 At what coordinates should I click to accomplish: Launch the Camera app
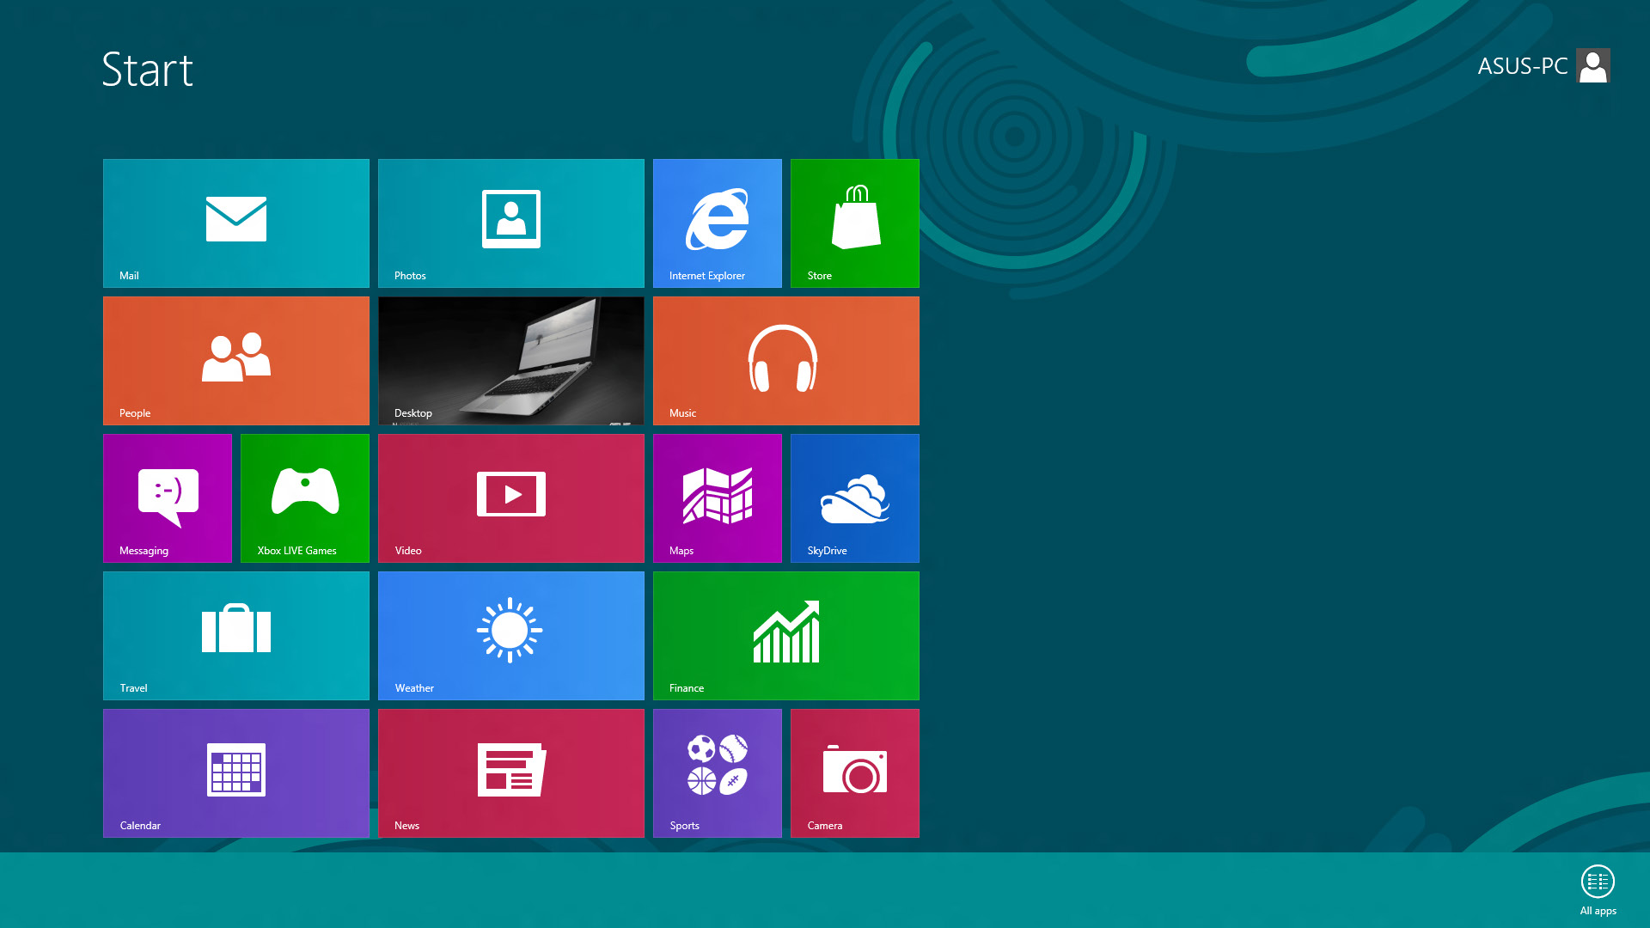tap(856, 772)
